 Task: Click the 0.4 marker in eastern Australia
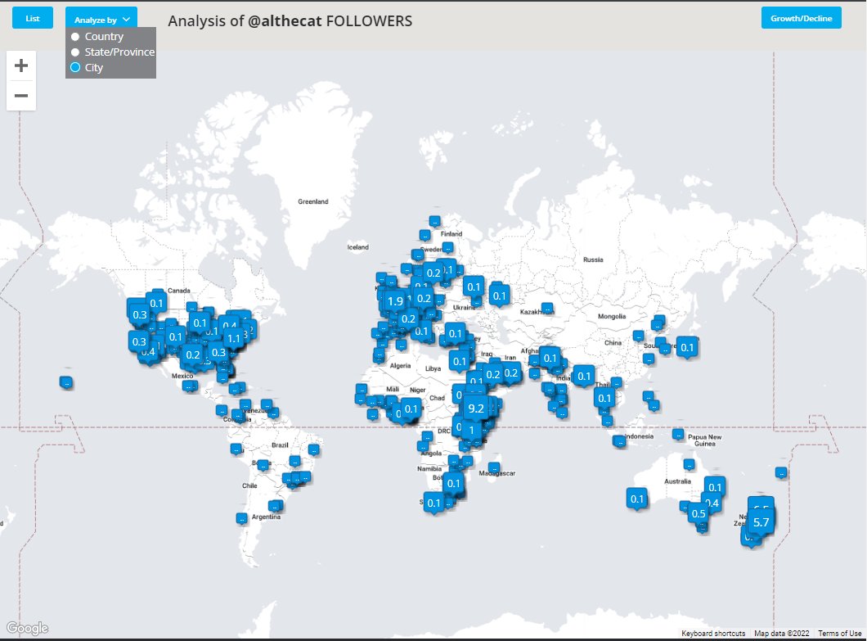click(x=712, y=503)
